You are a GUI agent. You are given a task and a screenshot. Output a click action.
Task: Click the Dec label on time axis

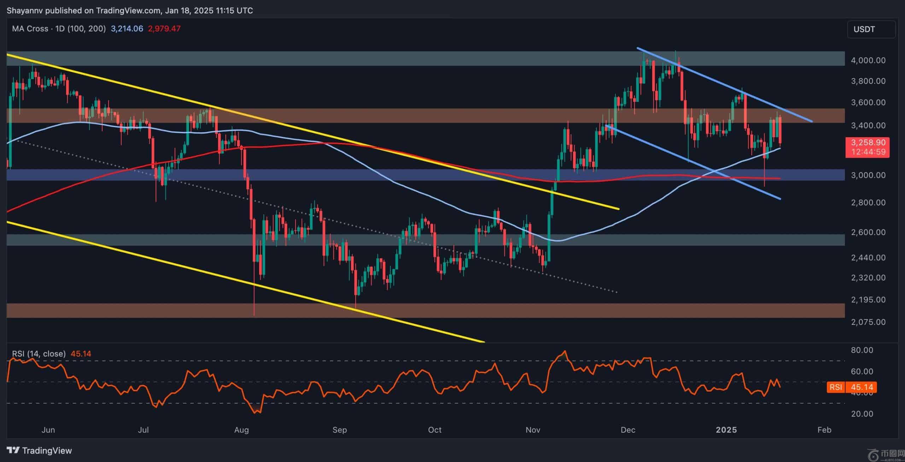click(628, 430)
